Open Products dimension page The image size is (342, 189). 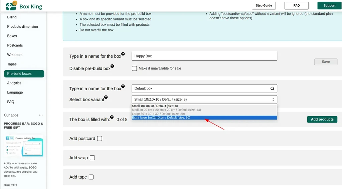(x=22, y=26)
